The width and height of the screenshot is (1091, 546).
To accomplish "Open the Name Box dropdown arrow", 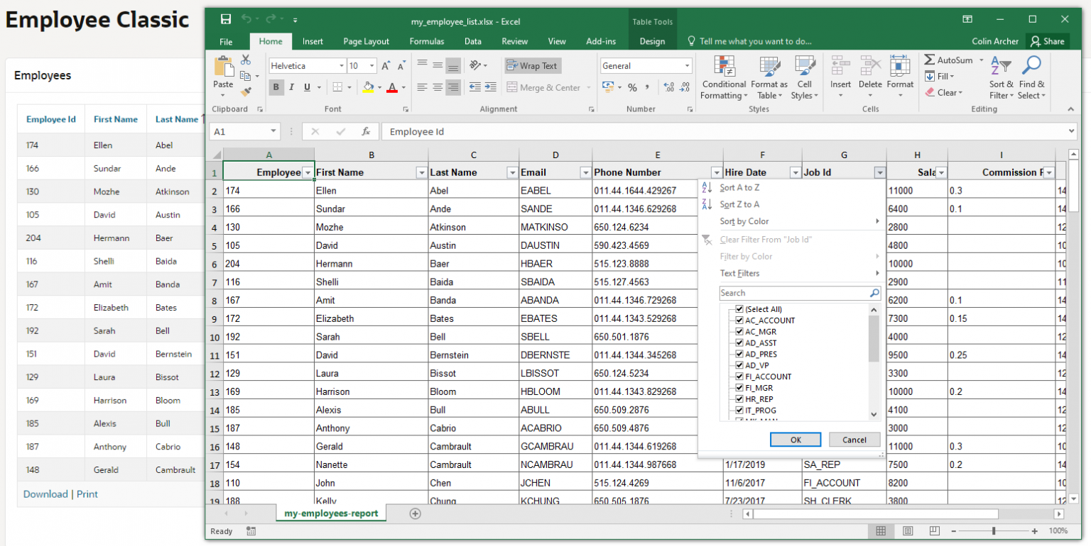I will point(274,132).
